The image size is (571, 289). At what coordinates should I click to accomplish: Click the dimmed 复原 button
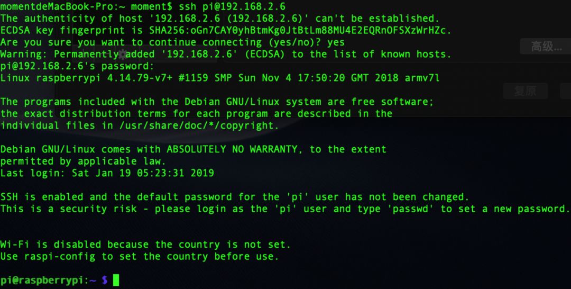[x=525, y=91]
